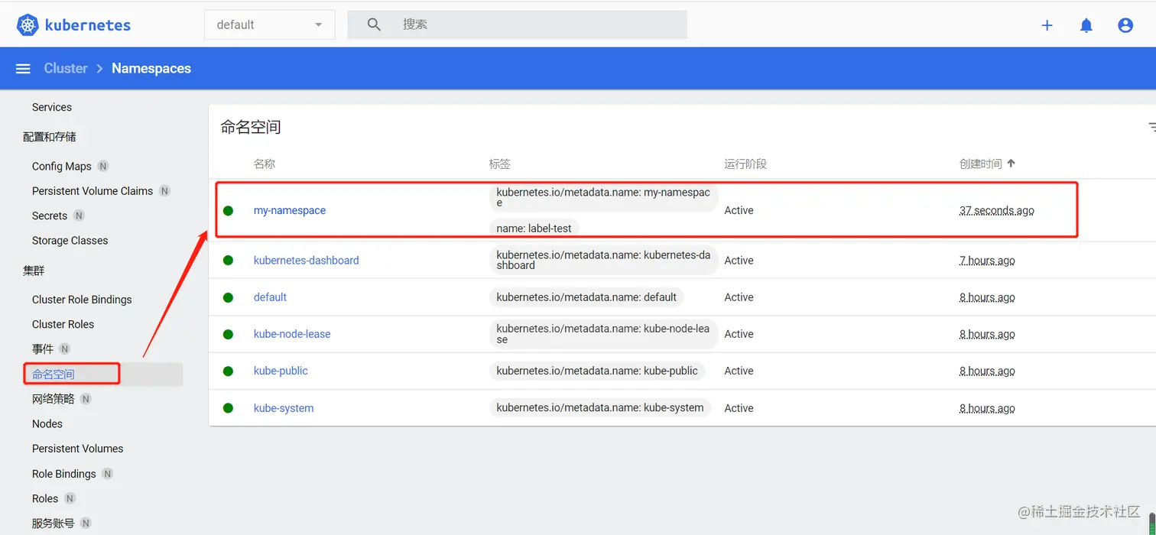This screenshot has height=535, width=1156.
Task: Click green status dot for kube-system
Action: [x=228, y=408]
